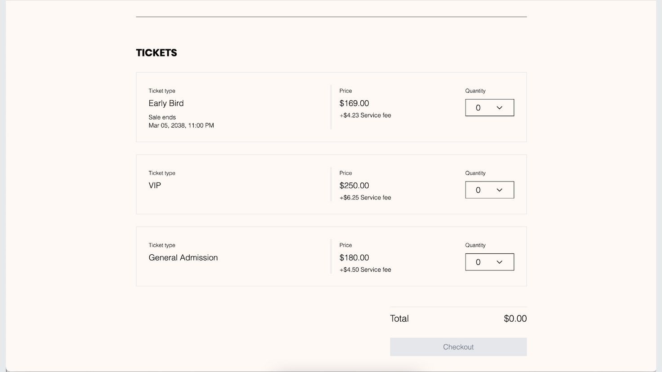662x372 pixels.
Task: Open the General Admission quantity dropdown
Action: tap(489, 262)
